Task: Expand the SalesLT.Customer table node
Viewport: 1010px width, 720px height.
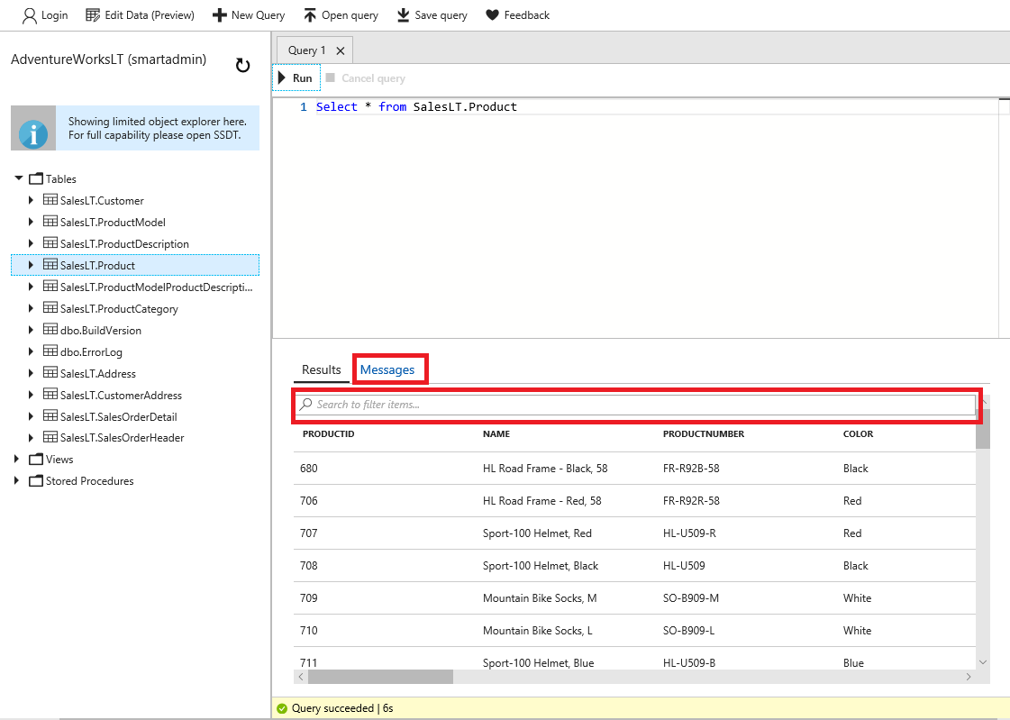Action: pyautogui.click(x=32, y=201)
